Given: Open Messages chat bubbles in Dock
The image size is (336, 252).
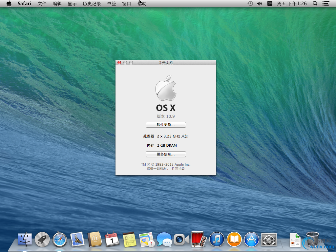Looking at the screenshot, I should click(x=164, y=239).
